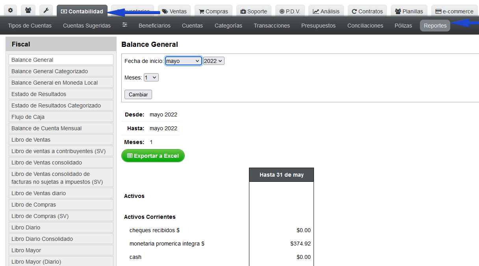Open Balance de Cuenta Mensual report
Screen dimensions: 479x266
61,128
